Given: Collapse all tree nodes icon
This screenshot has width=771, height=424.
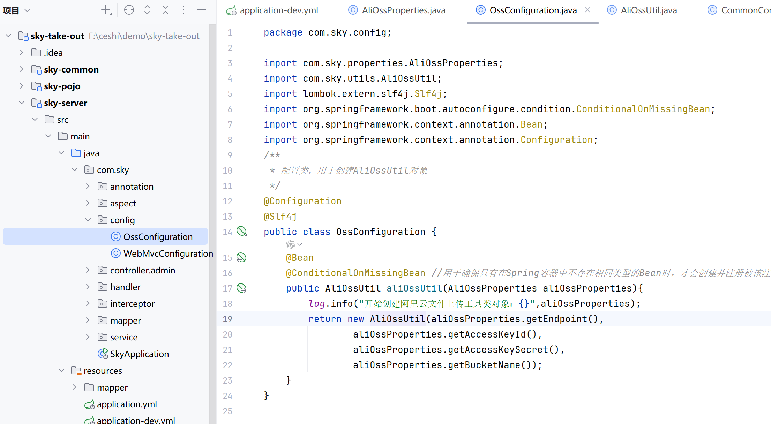Looking at the screenshot, I should click(x=165, y=10).
